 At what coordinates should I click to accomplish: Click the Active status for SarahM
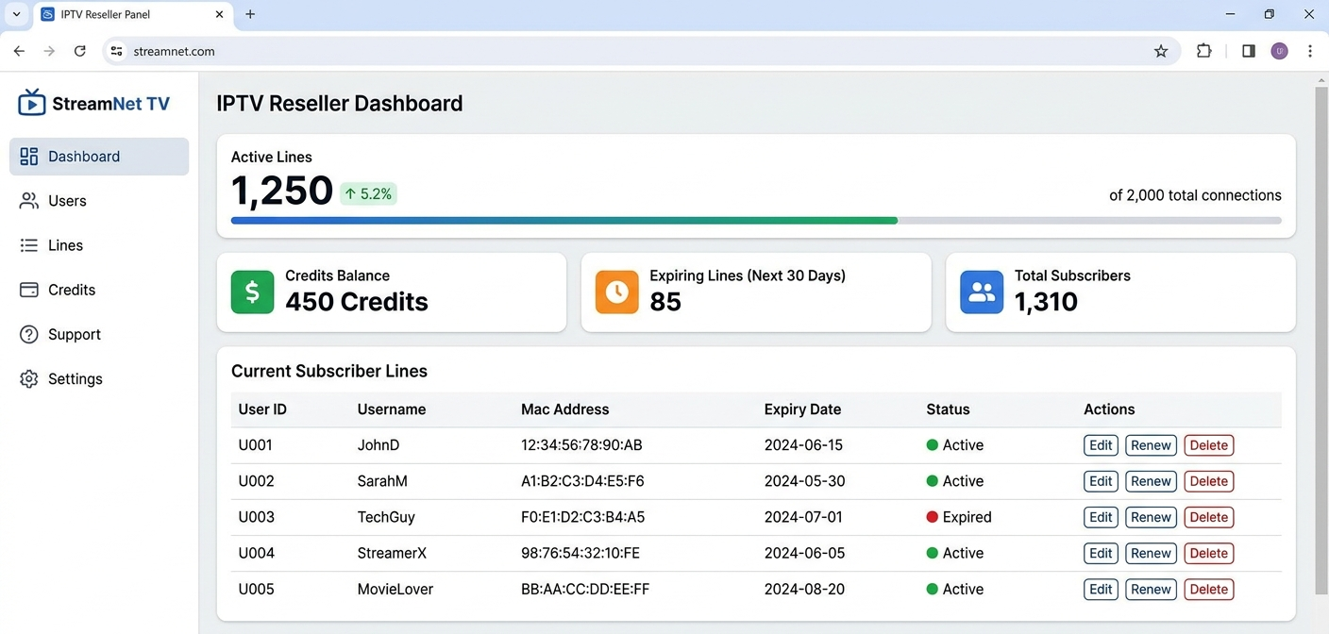pyautogui.click(x=955, y=481)
